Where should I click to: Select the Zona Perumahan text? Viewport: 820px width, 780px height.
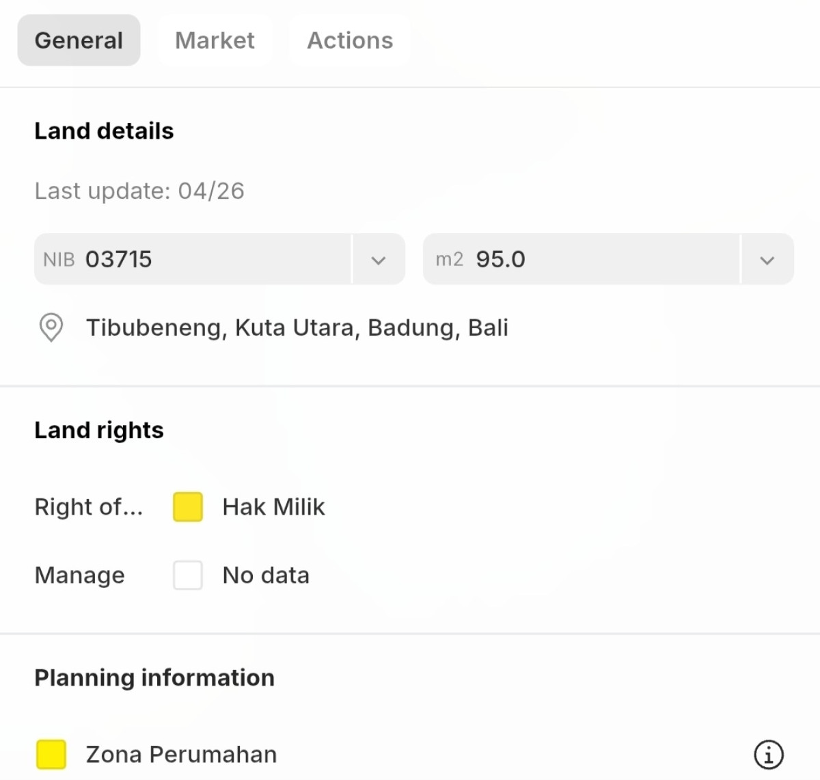pyautogui.click(x=182, y=754)
